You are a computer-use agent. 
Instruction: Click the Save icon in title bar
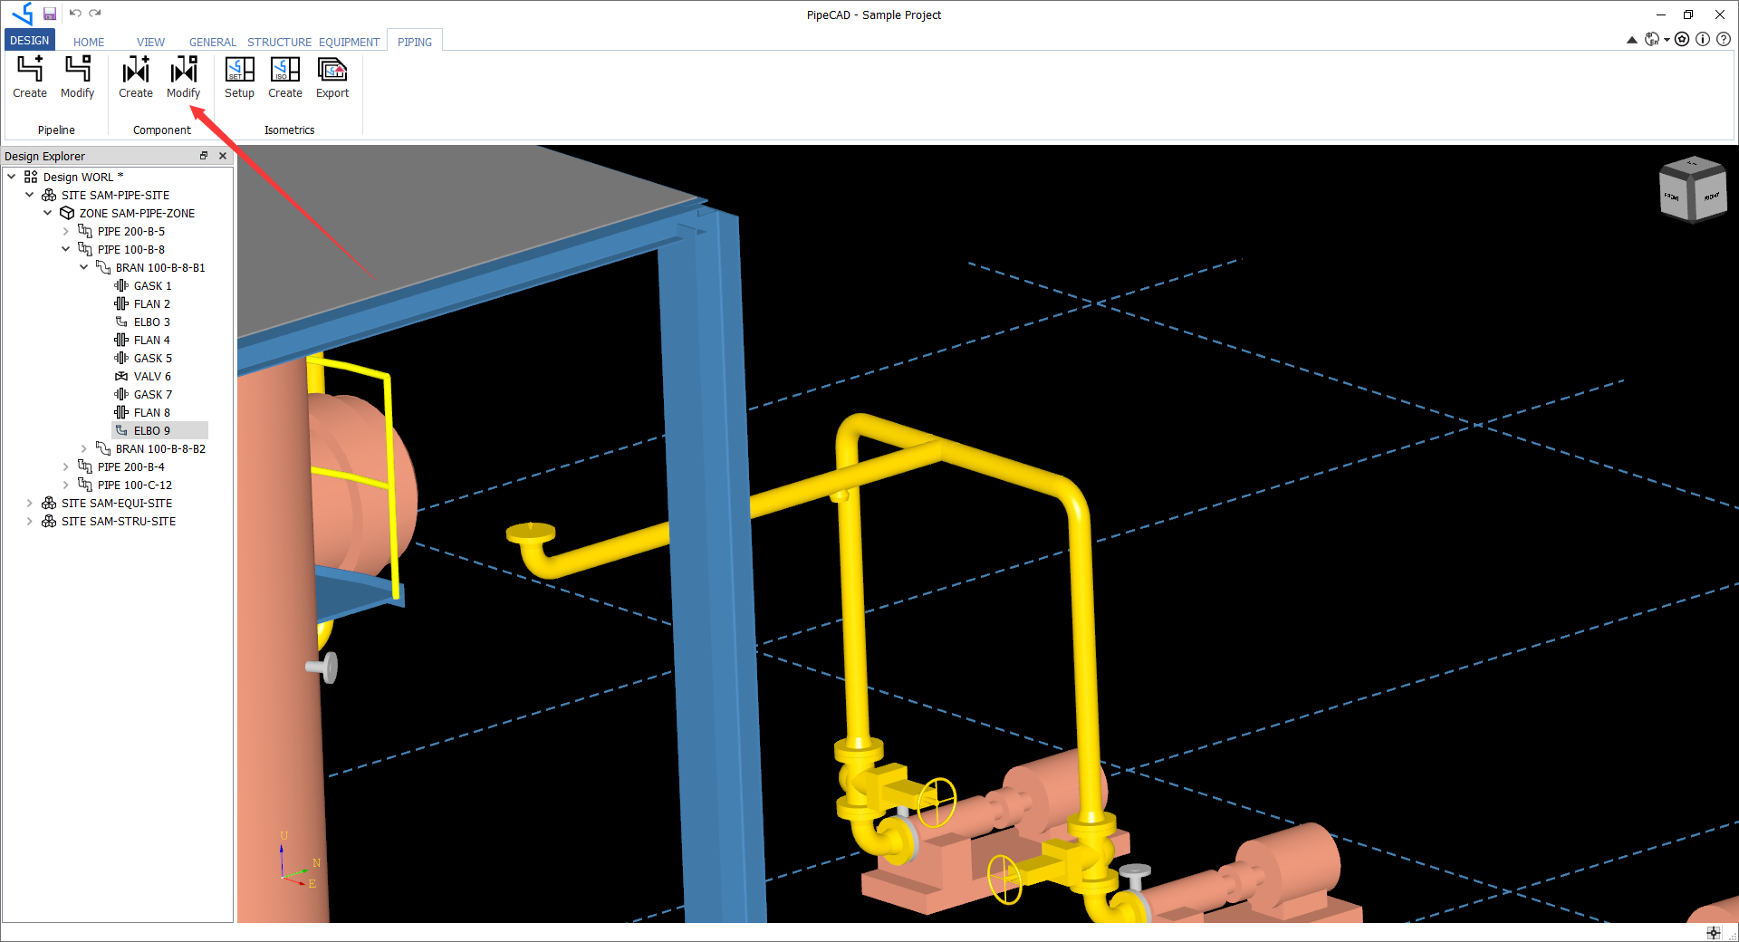(50, 13)
